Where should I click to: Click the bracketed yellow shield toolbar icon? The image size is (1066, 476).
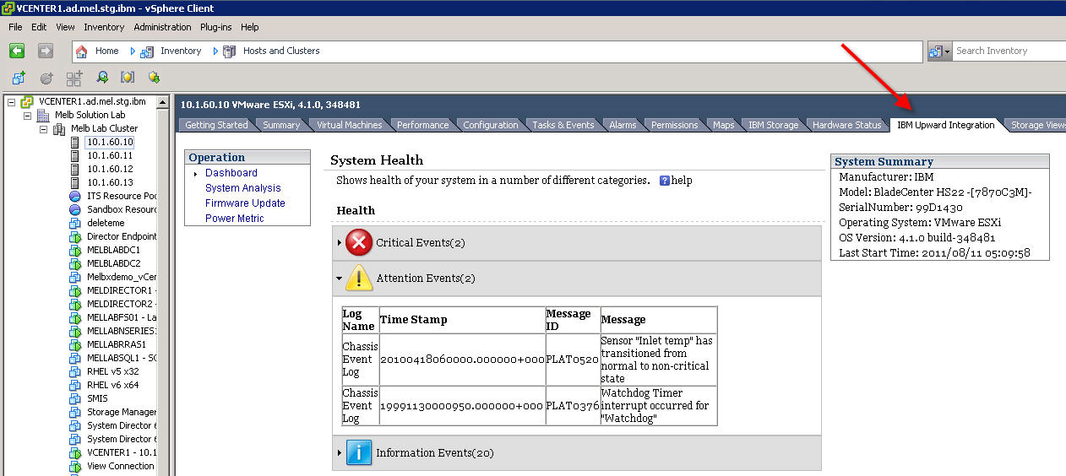point(128,78)
